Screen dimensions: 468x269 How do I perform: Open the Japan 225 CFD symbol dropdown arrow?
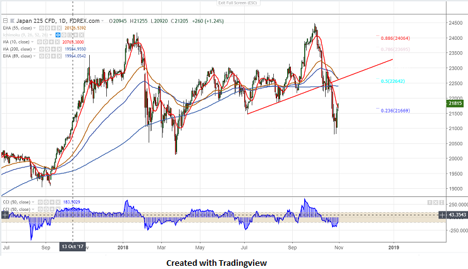pos(102,21)
